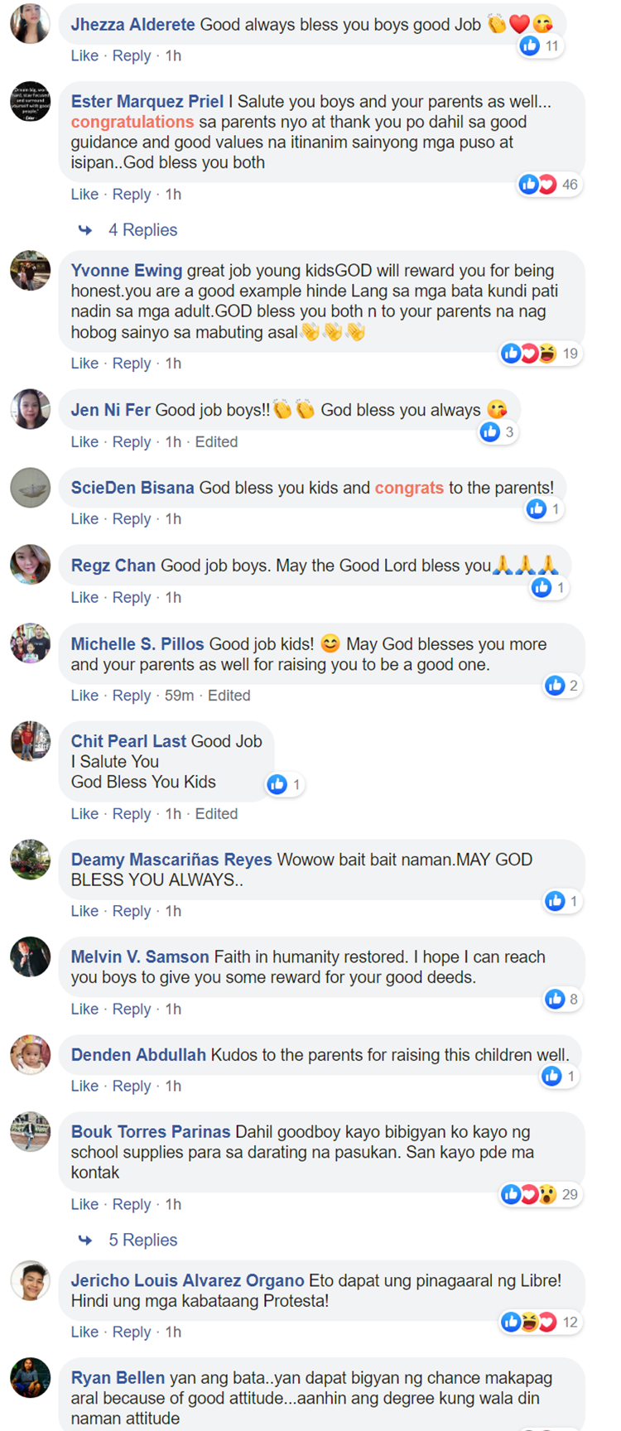Like Denden Abdullah's comment
This screenshot has width=621, height=1431.
click(84, 1086)
